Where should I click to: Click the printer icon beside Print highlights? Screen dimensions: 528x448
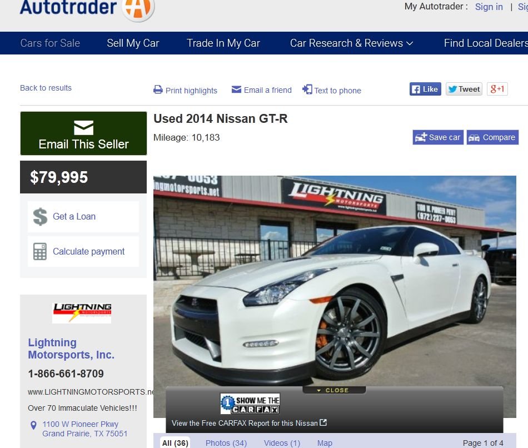(158, 89)
